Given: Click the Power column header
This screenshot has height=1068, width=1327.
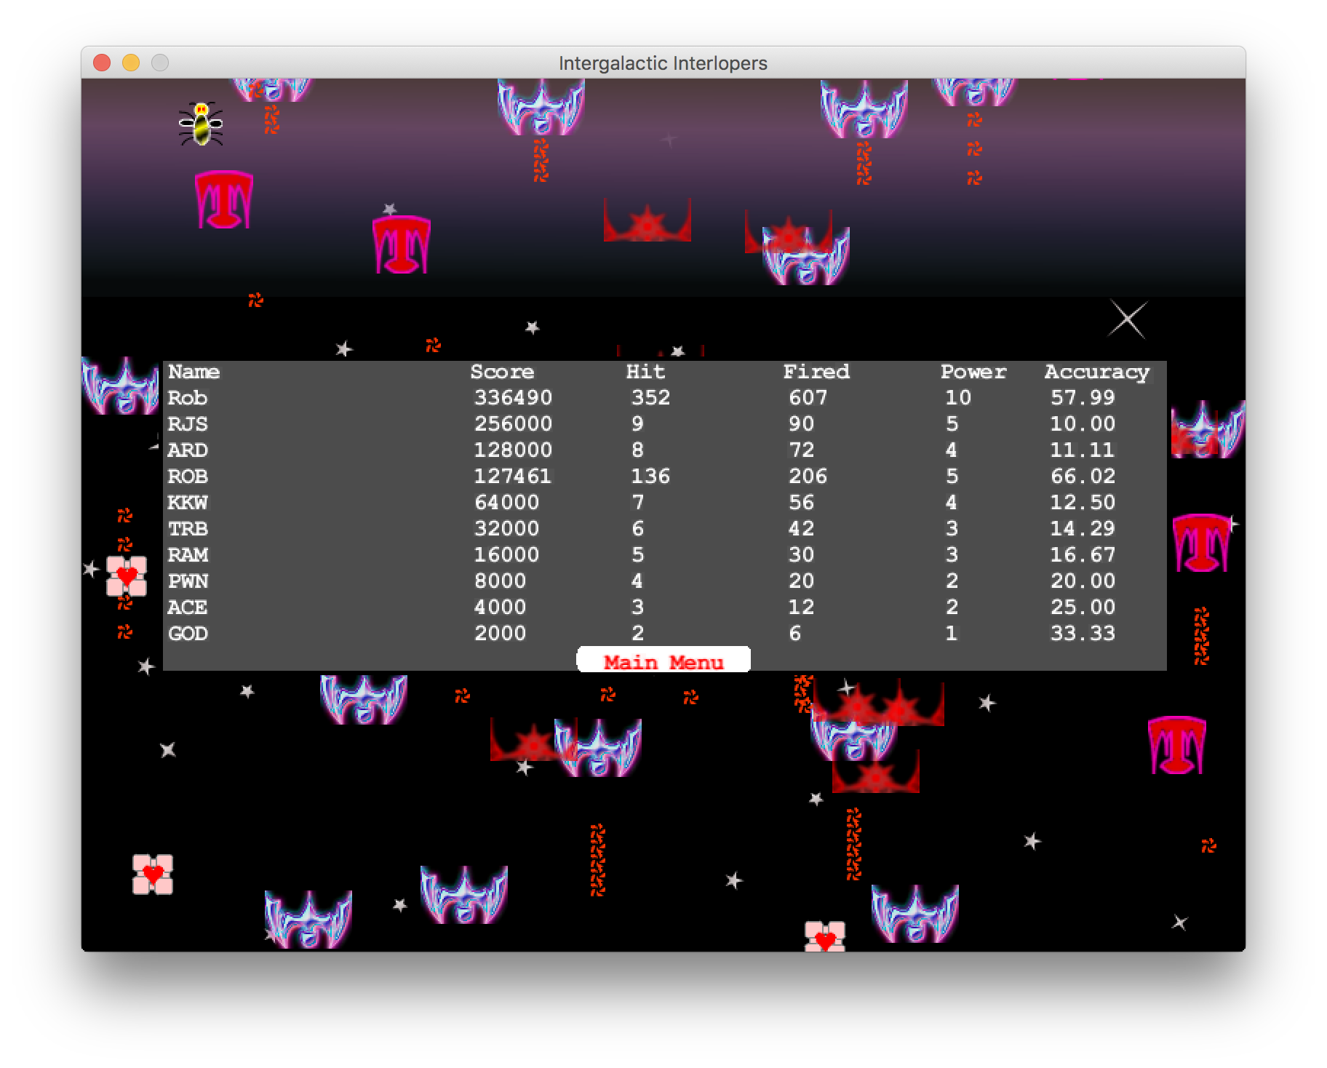Looking at the screenshot, I should point(973,372).
